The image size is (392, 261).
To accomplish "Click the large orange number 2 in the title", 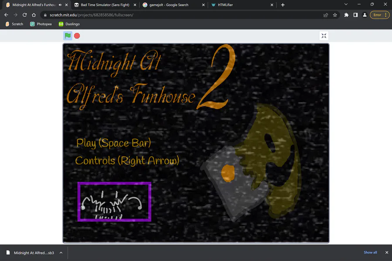I will click(216, 77).
